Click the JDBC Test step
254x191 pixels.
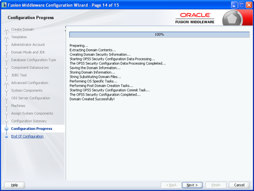(x=19, y=75)
